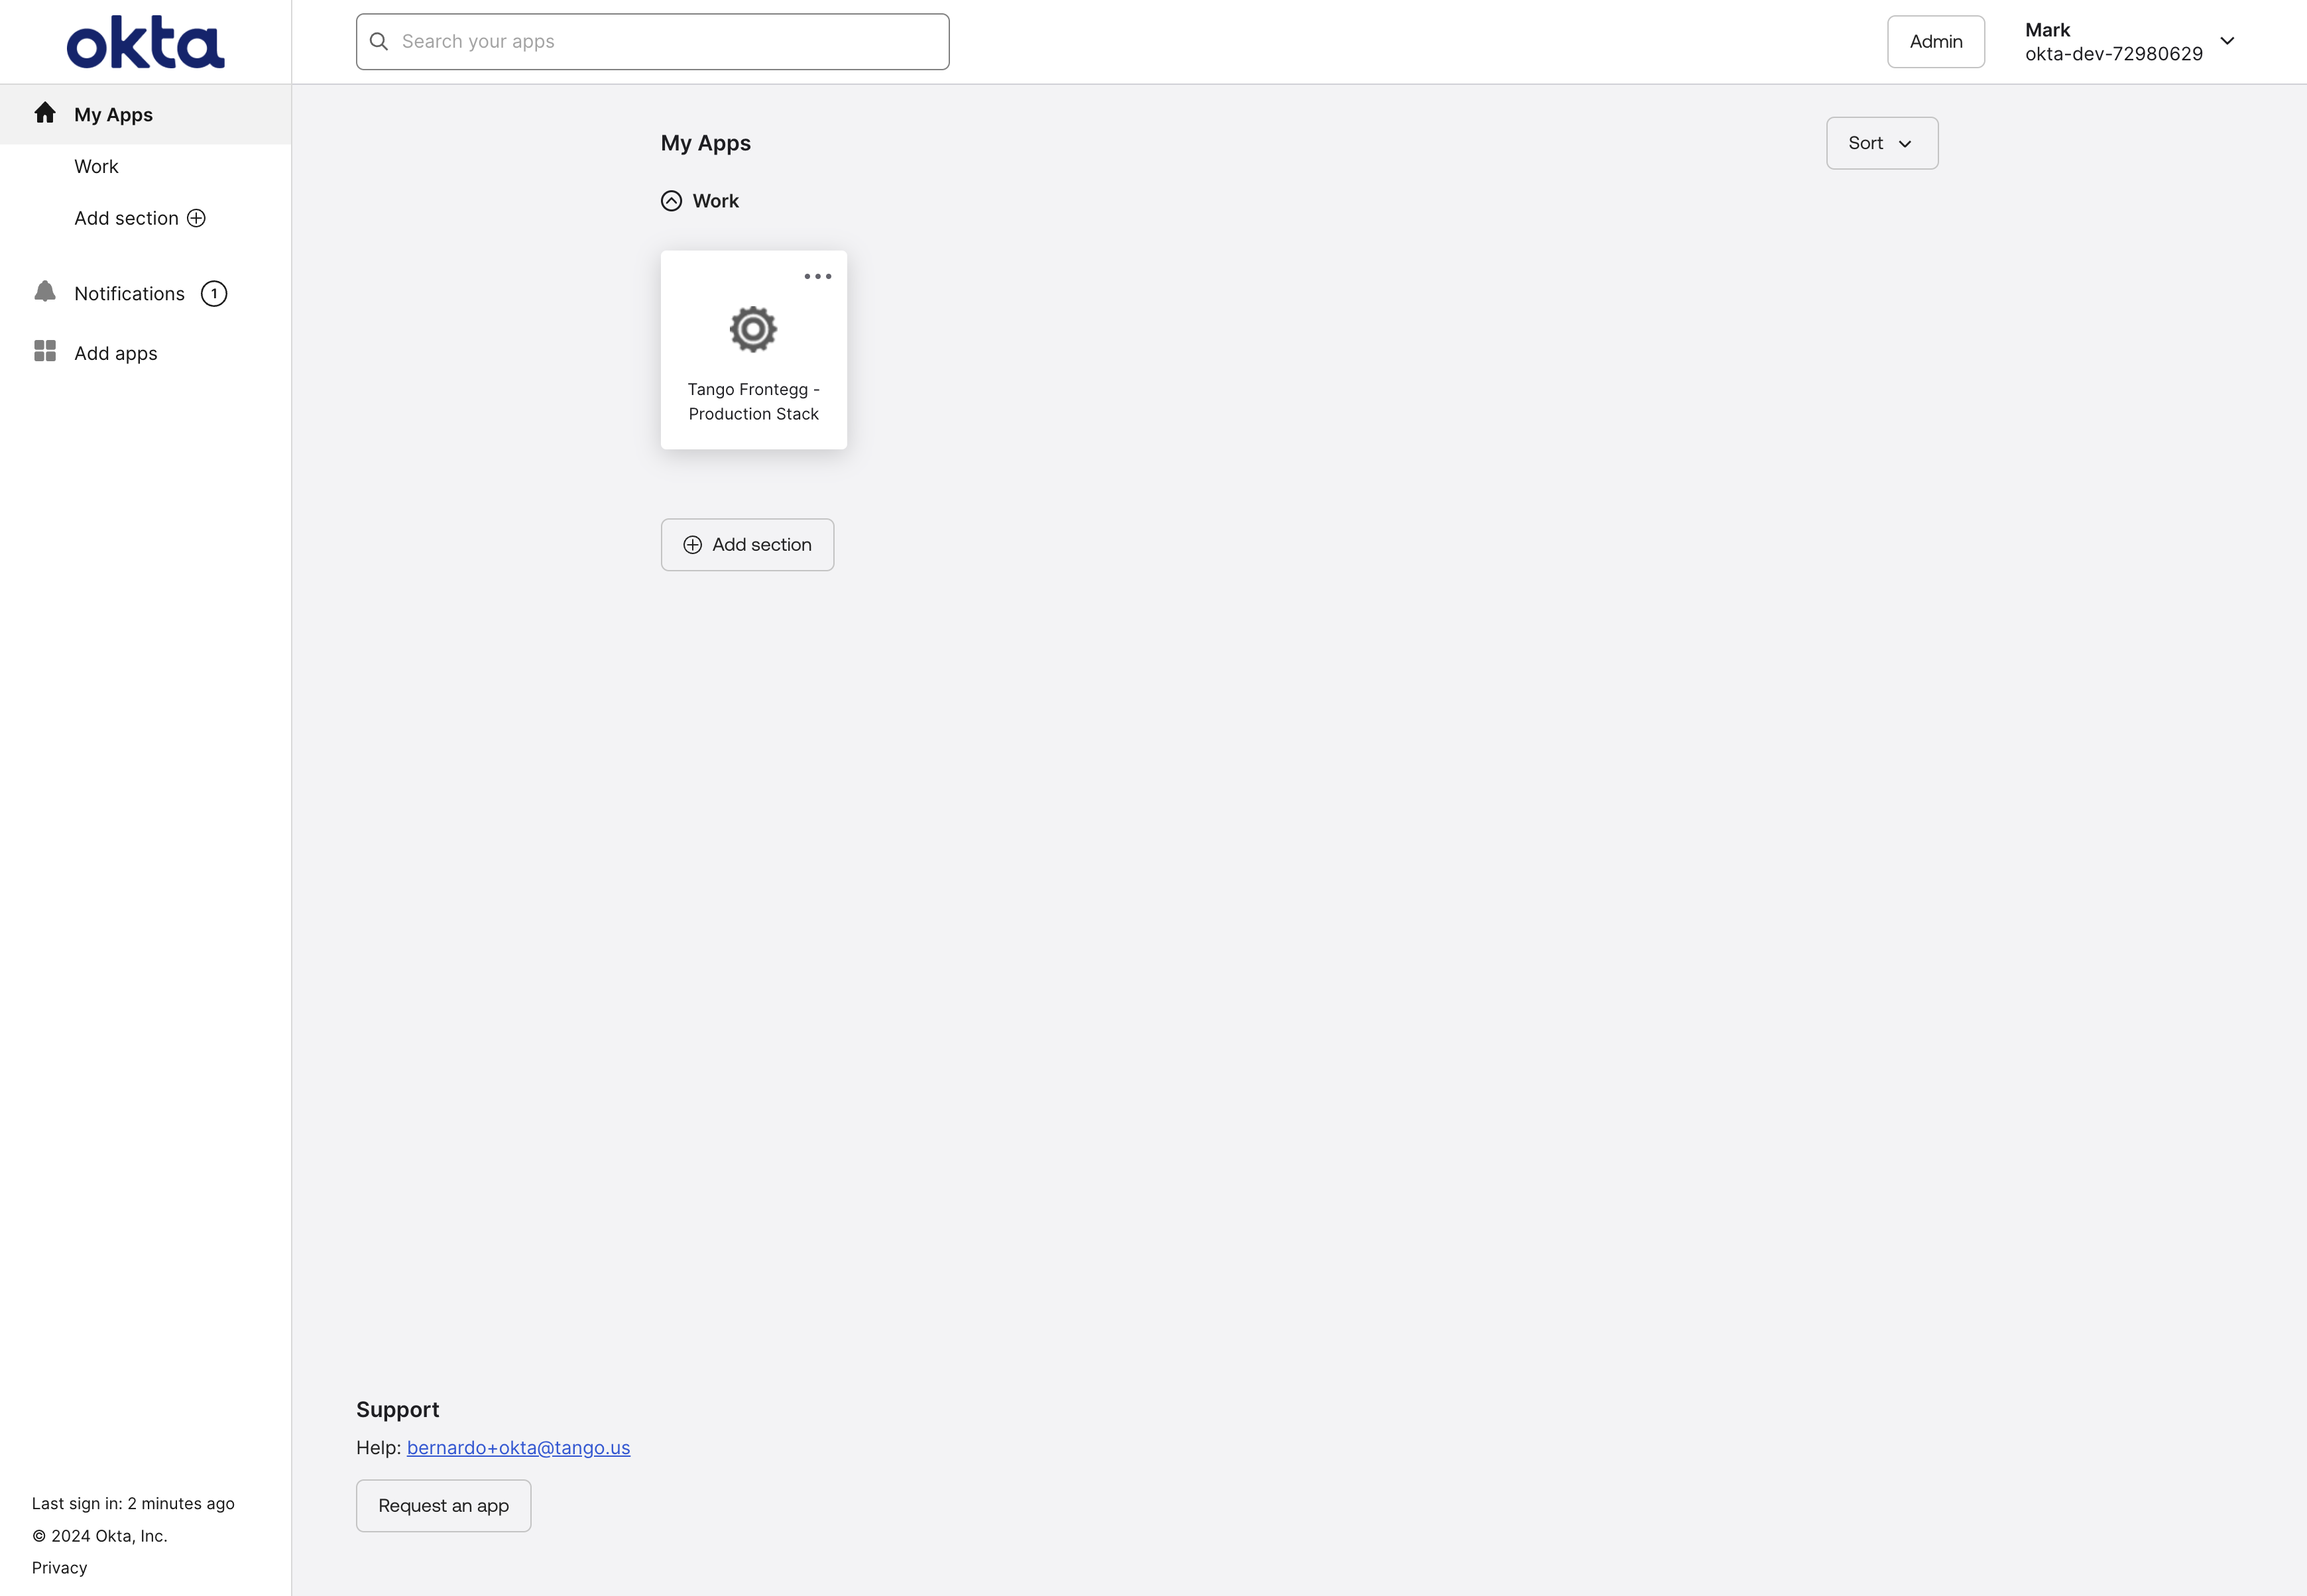Click the My Apps page heading
This screenshot has width=2307, height=1596.
[x=706, y=143]
